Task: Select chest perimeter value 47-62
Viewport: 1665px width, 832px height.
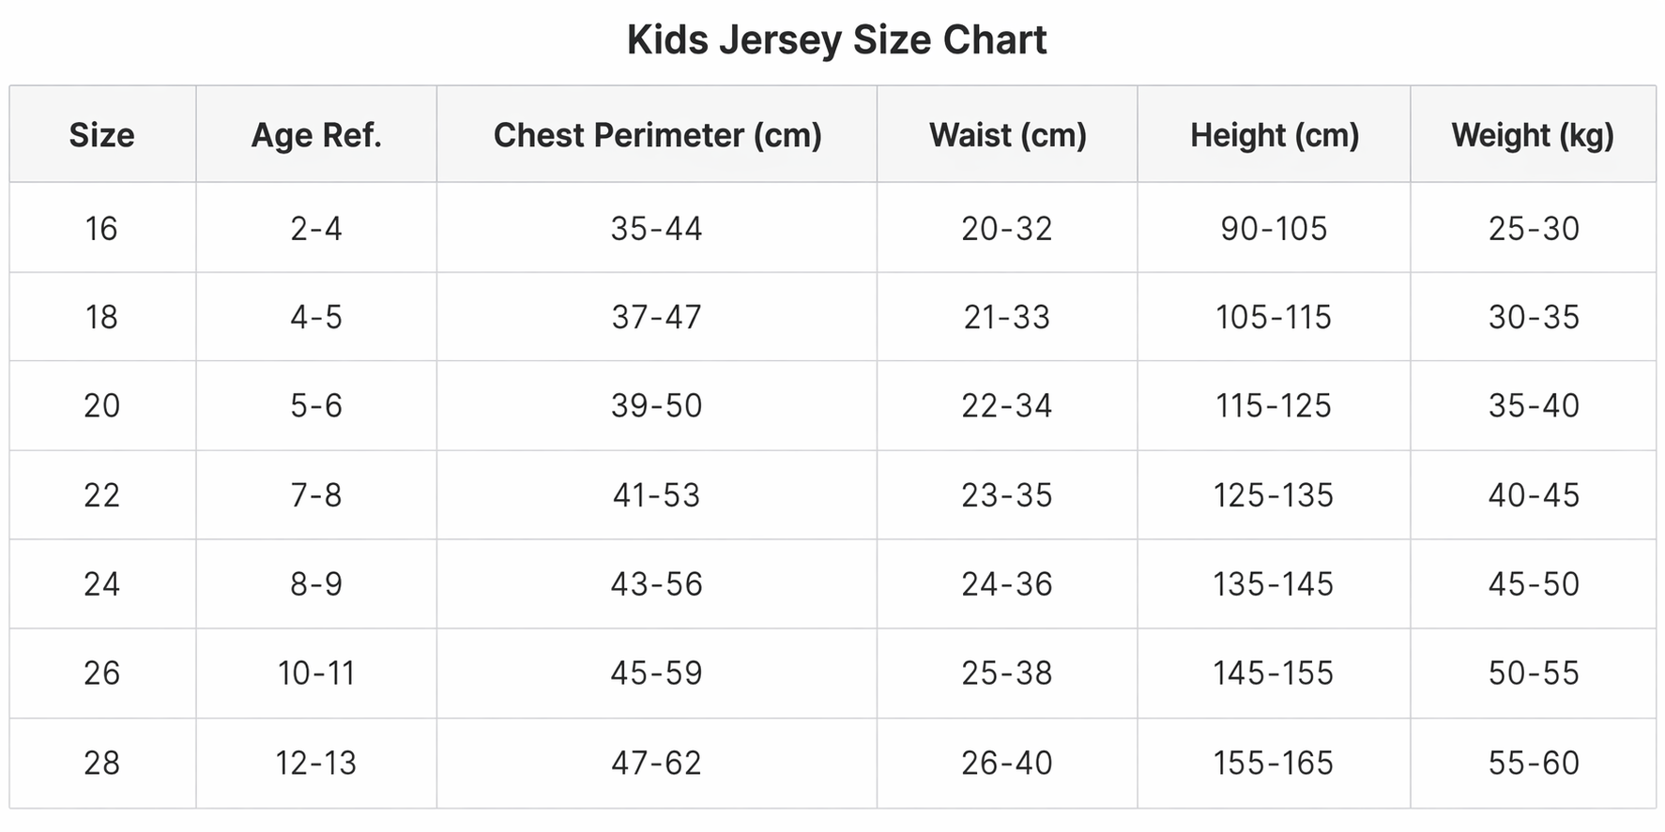Action: (657, 763)
